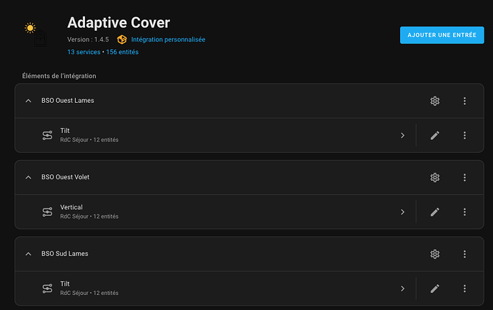
Task: Open settings gear for BSO Ouest Lames
Action: (x=435, y=101)
